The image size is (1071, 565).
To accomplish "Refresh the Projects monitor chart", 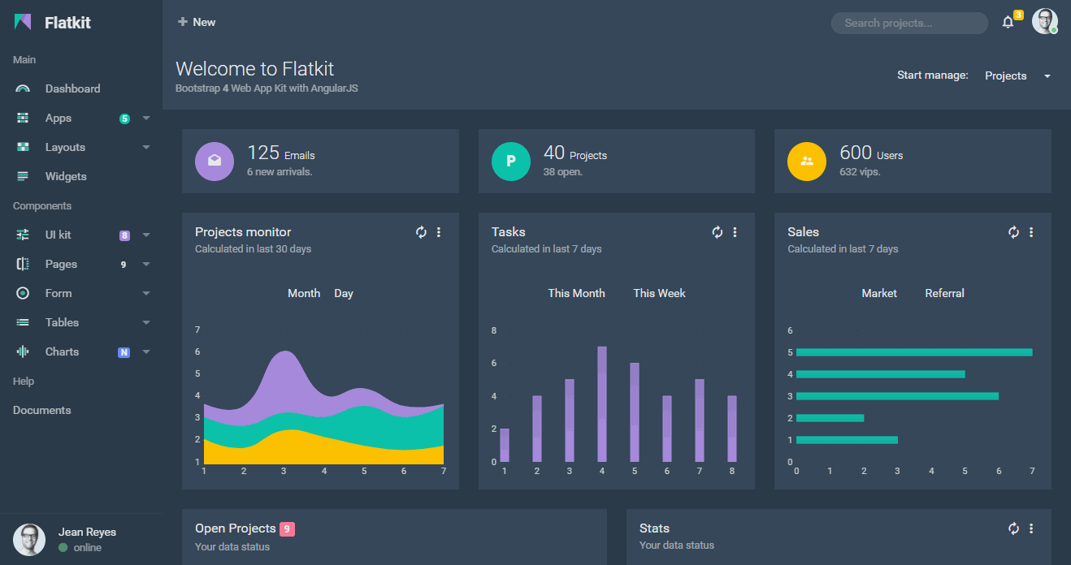I will pos(421,232).
